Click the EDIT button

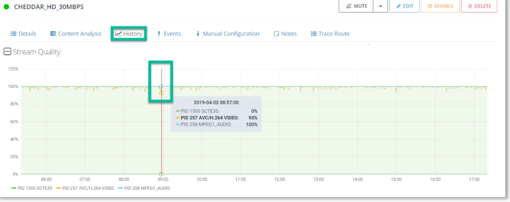[x=404, y=6]
